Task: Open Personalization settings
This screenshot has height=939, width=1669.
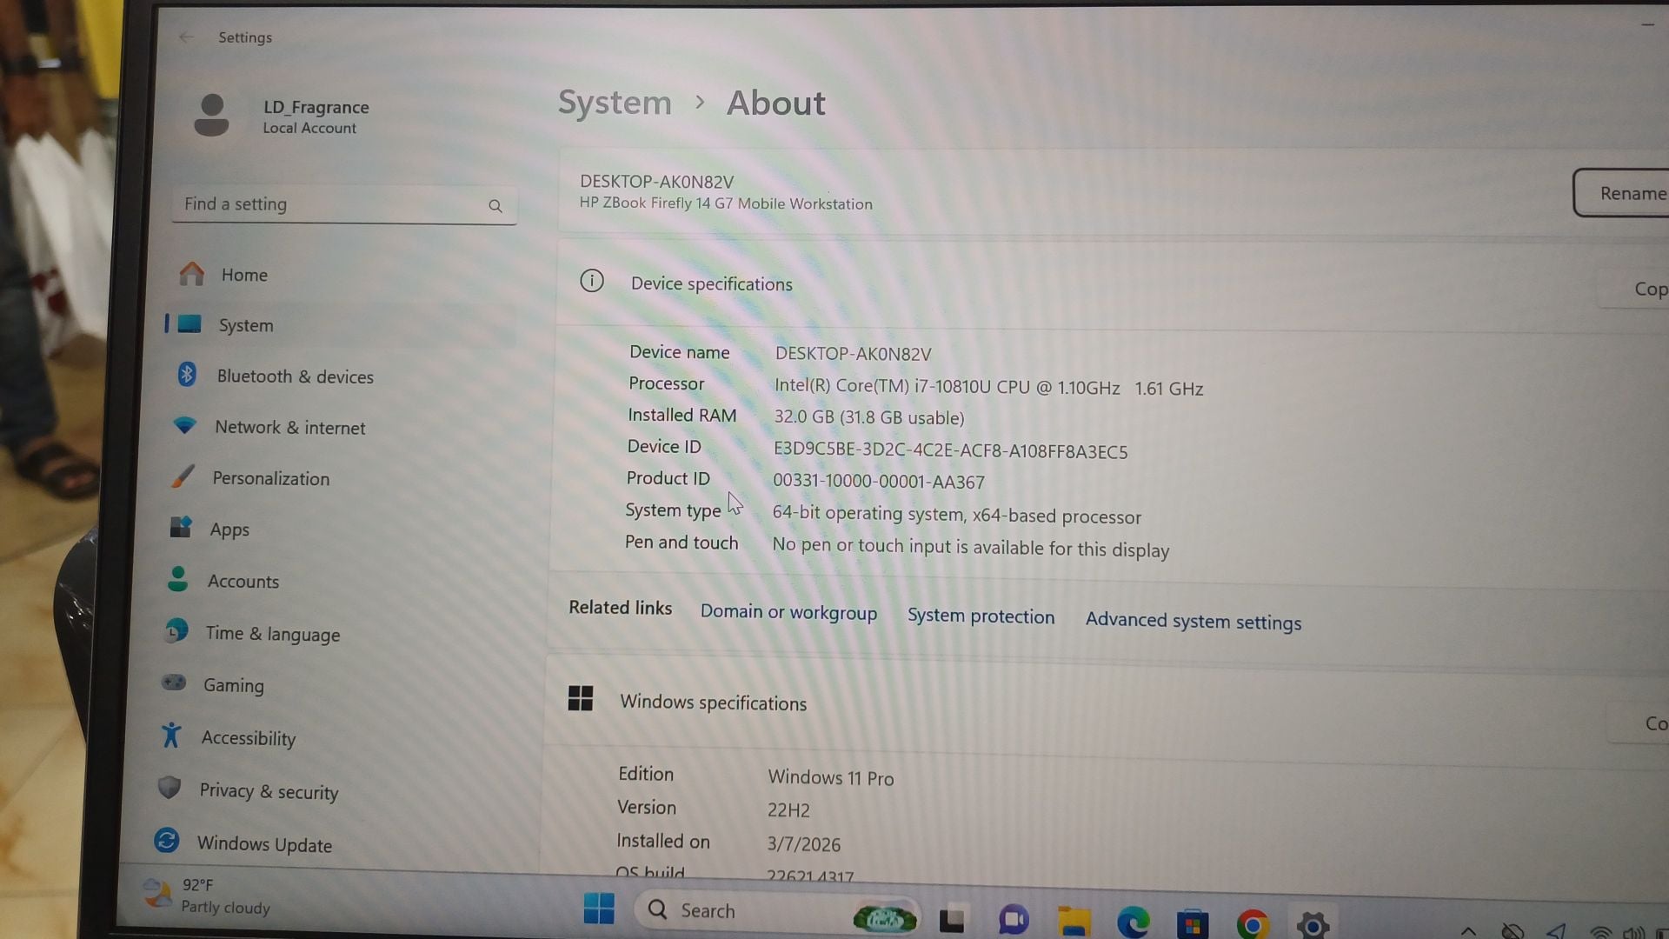Action: [337, 478]
